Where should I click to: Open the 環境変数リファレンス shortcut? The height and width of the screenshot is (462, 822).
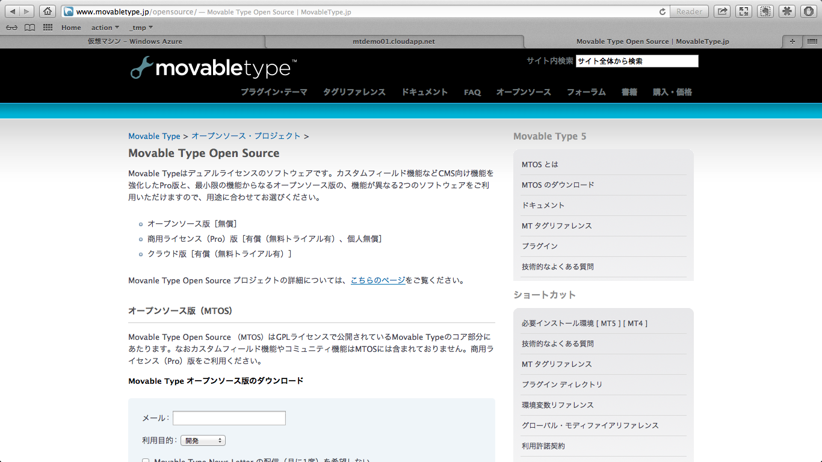558,405
